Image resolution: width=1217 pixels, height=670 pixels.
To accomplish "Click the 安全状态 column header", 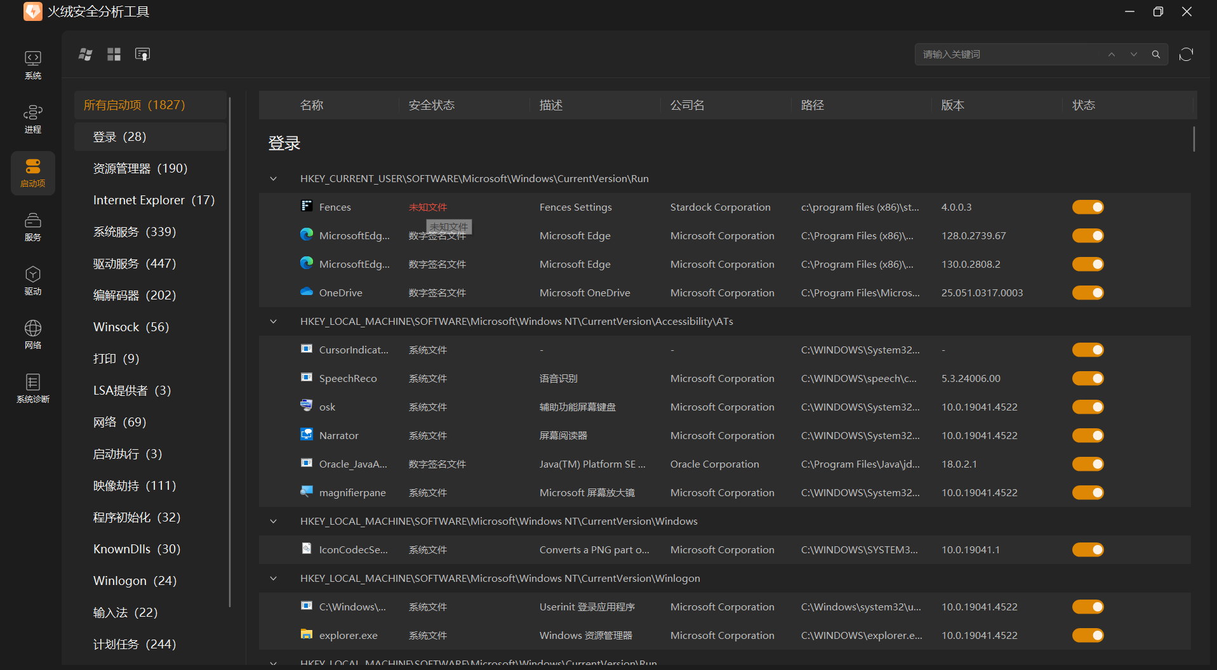I will point(432,105).
